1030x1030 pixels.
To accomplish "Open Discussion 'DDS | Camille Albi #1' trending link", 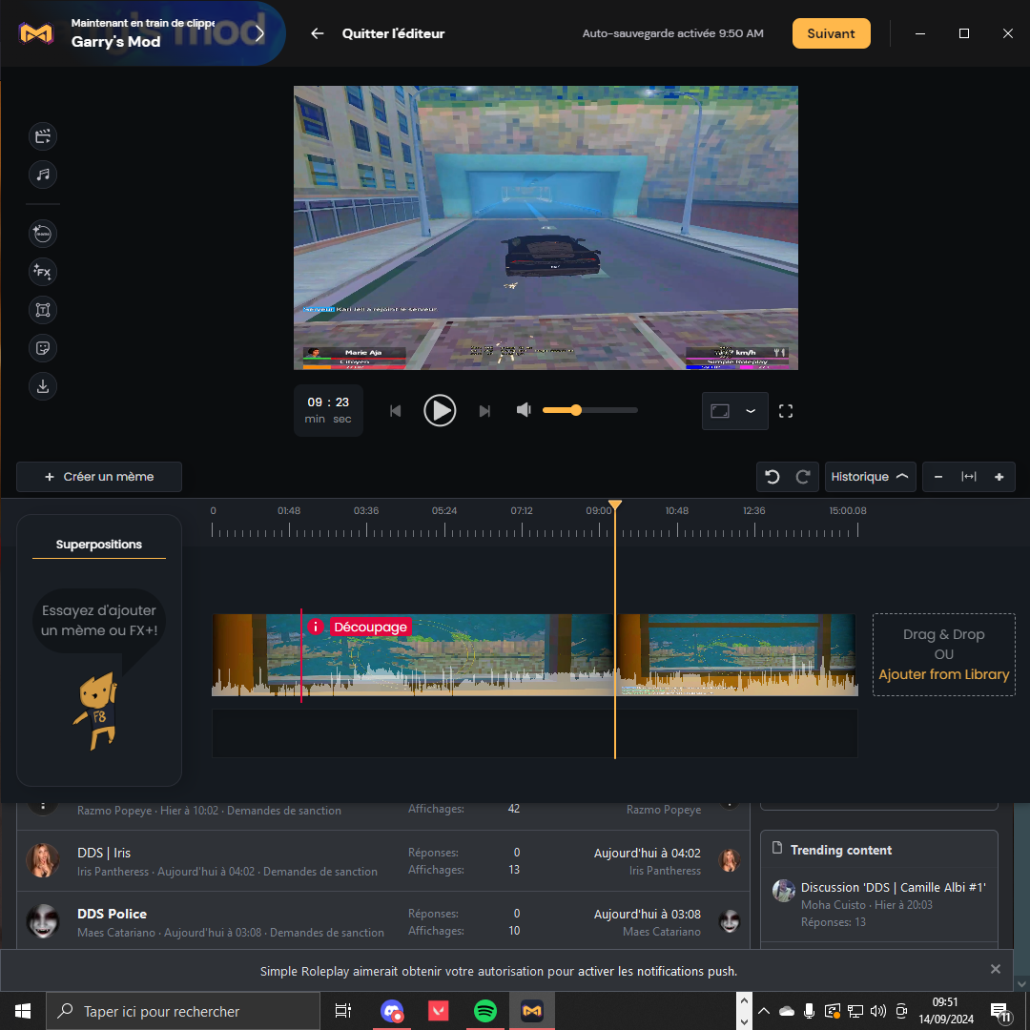I will (x=894, y=888).
